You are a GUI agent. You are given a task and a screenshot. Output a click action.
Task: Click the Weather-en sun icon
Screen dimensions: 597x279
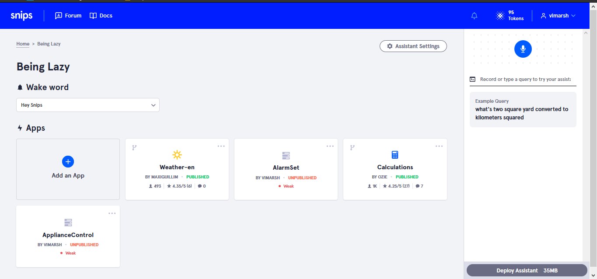tap(177, 155)
